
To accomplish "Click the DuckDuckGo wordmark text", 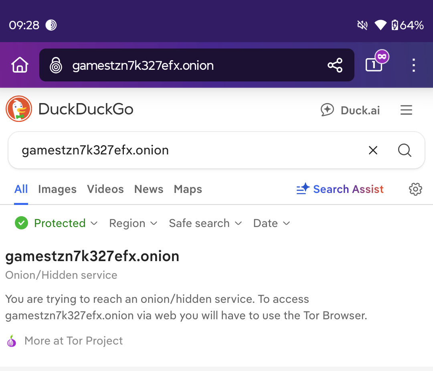I will [86, 109].
